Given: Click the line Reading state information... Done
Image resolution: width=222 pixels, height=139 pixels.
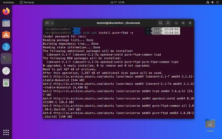Looking at the screenshot, I should click(72, 47).
